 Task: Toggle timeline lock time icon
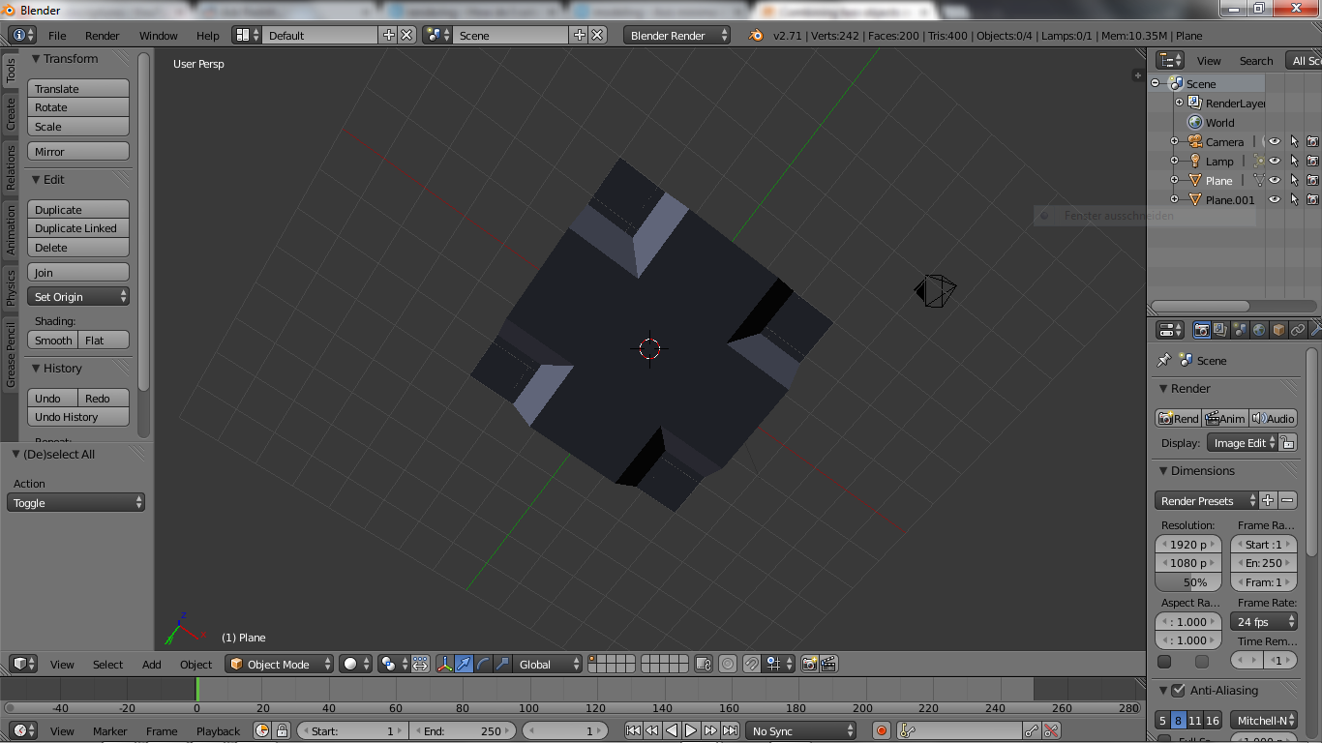[x=282, y=730]
